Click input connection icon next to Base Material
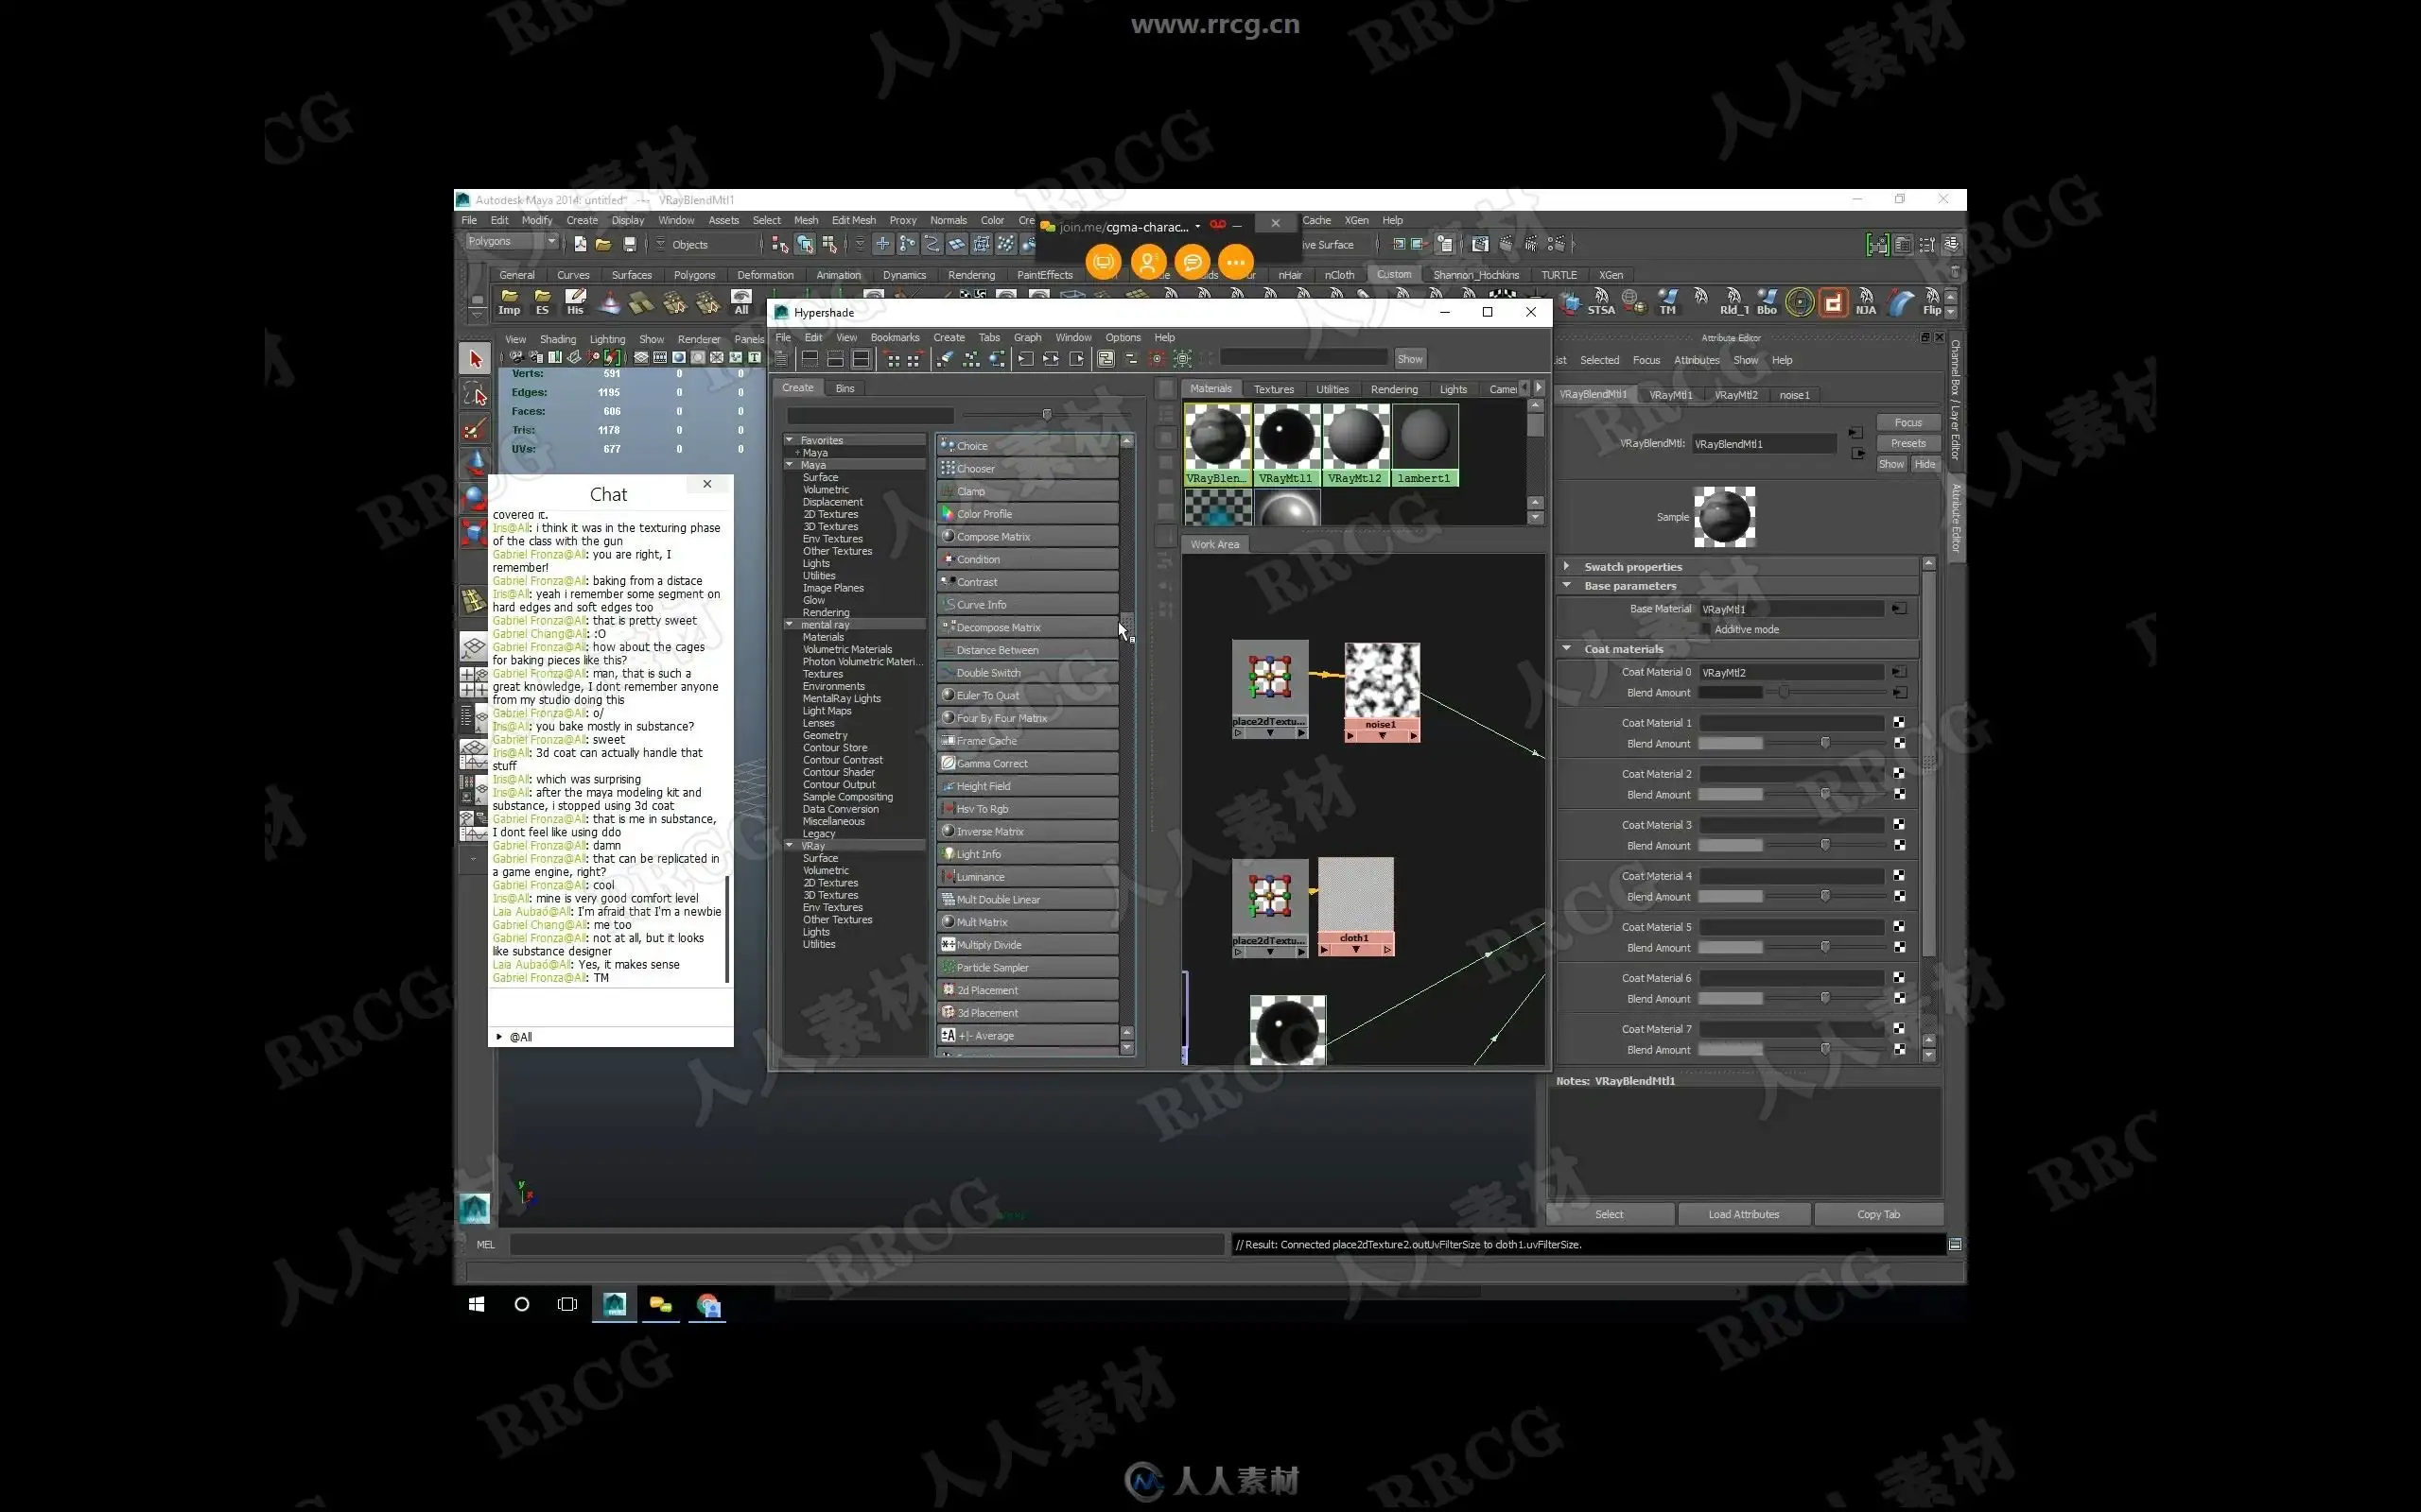The height and width of the screenshot is (1512, 2421). click(1899, 608)
